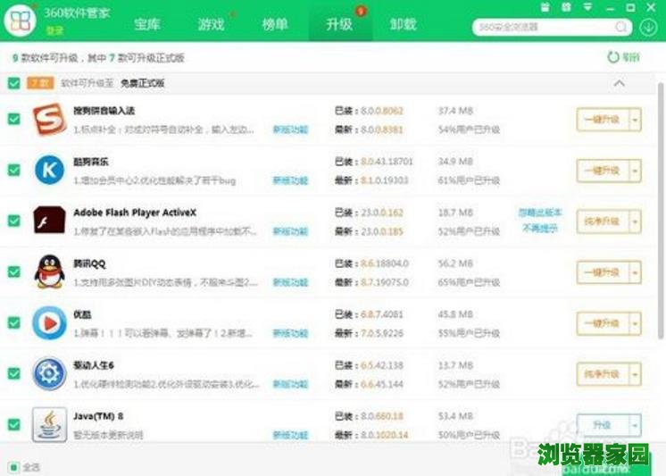The width and height of the screenshot is (666, 476).
Task: Open upgrade dropdown arrow for Java(TM) 8
Action: [x=635, y=423]
